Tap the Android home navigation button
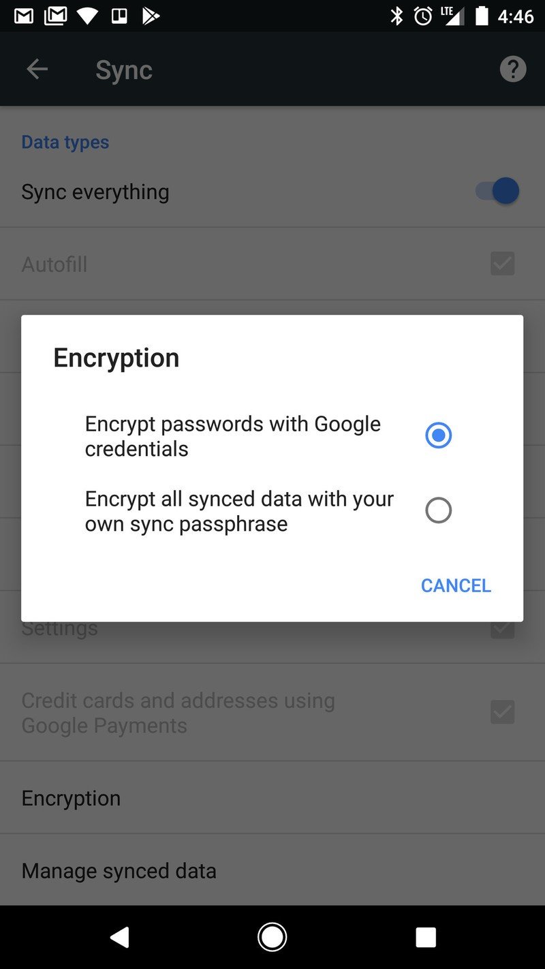The image size is (545, 969). [x=272, y=937]
